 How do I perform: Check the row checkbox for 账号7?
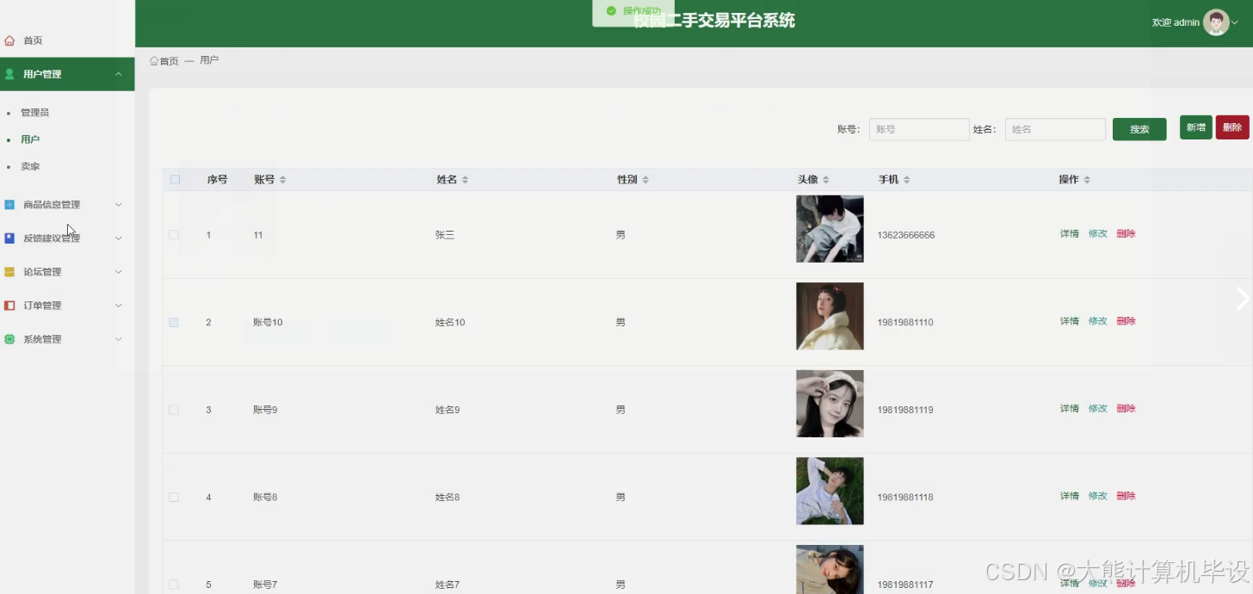tap(174, 585)
